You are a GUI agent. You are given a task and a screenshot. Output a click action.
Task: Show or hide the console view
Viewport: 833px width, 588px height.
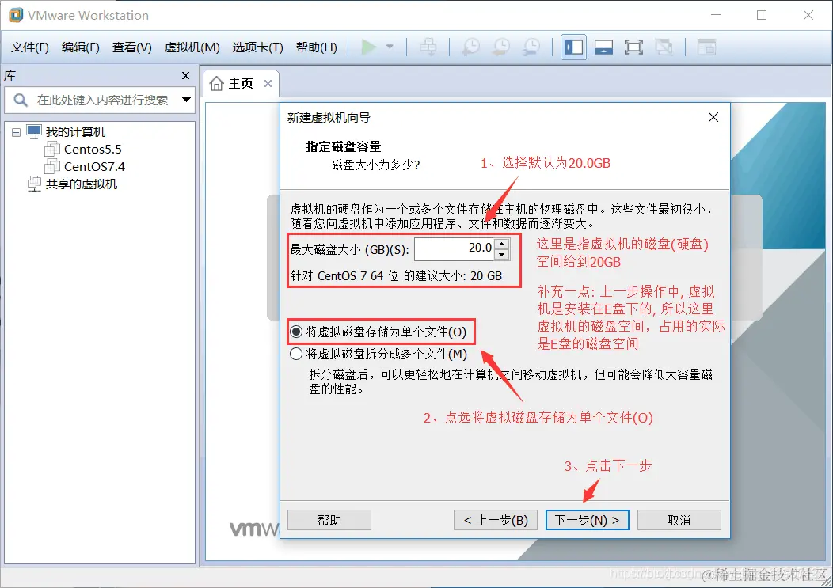(603, 47)
